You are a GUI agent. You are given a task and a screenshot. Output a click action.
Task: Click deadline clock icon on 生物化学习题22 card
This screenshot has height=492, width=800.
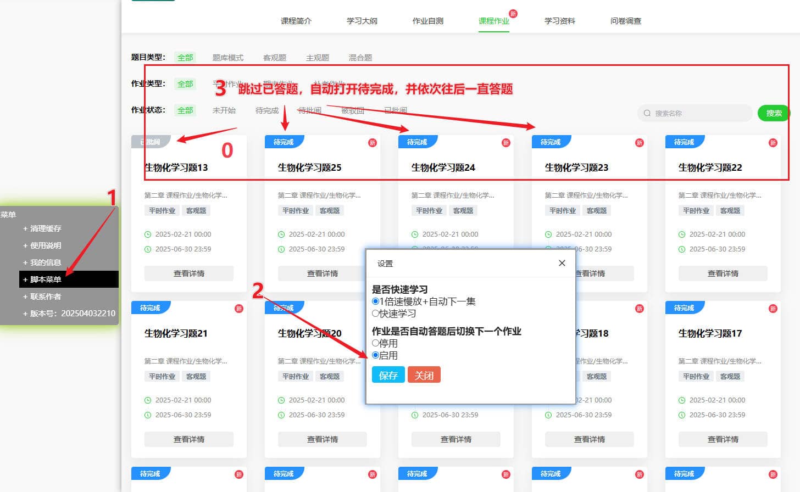pyautogui.click(x=682, y=249)
